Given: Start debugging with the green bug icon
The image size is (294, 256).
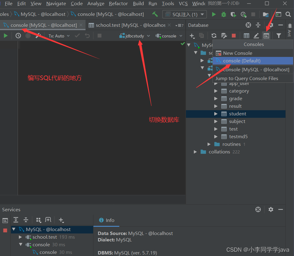Looking at the screenshot, I should 223,14.
